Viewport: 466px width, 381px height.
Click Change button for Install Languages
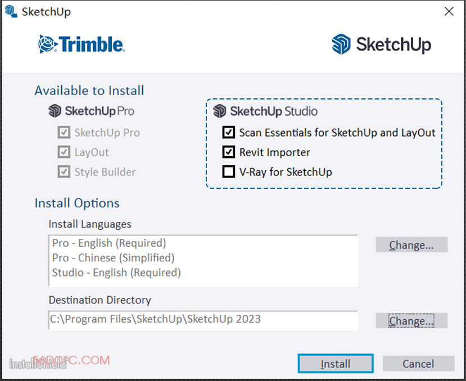click(x=411, y=245)
